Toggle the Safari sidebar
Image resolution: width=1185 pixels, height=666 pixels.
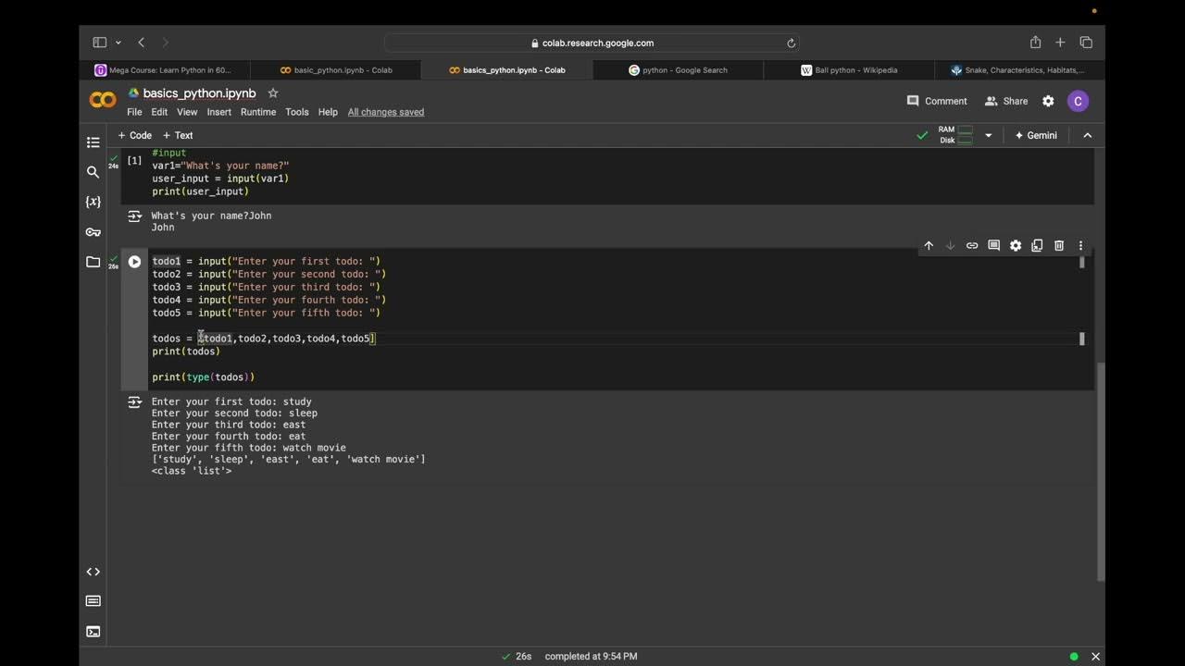click(x=99, y=43)
